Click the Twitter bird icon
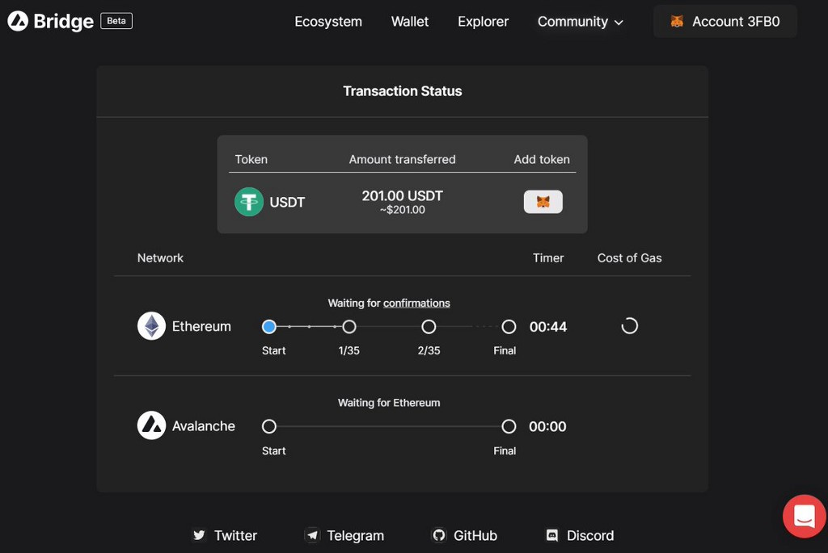 (199, 535)
